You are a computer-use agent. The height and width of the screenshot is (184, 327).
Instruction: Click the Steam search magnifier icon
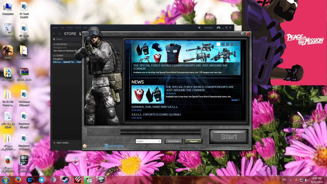pos(54,39)
